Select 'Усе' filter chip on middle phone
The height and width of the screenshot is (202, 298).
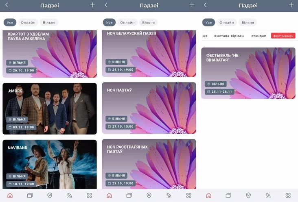tap(109, 22)
